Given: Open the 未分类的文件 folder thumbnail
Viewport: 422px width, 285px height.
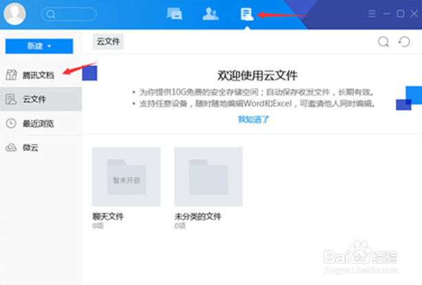Looking at the screenshot, I should 209,176.
